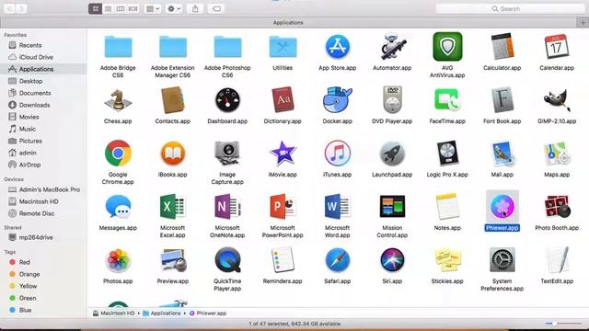Select Mission Control.app icon
This screenshot has height=331, width=589.
[x=392, y=206]
